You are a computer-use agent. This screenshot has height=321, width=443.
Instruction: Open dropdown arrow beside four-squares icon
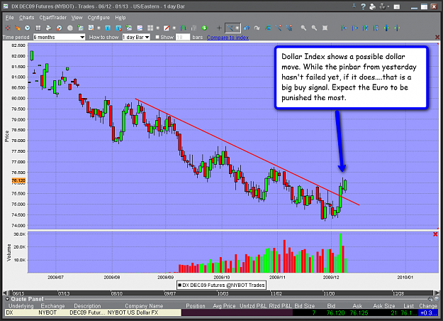[158, 28]
